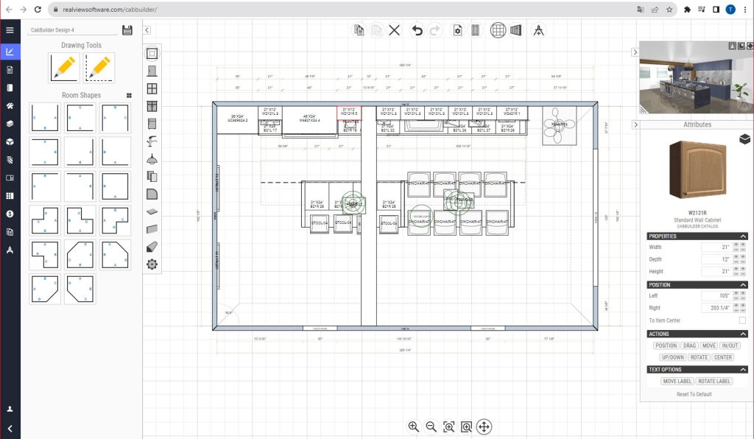Viewport: 754px width, 439px height.
Task: Select the room outline tool in vertical toolbar
Action: pos(152,53)
